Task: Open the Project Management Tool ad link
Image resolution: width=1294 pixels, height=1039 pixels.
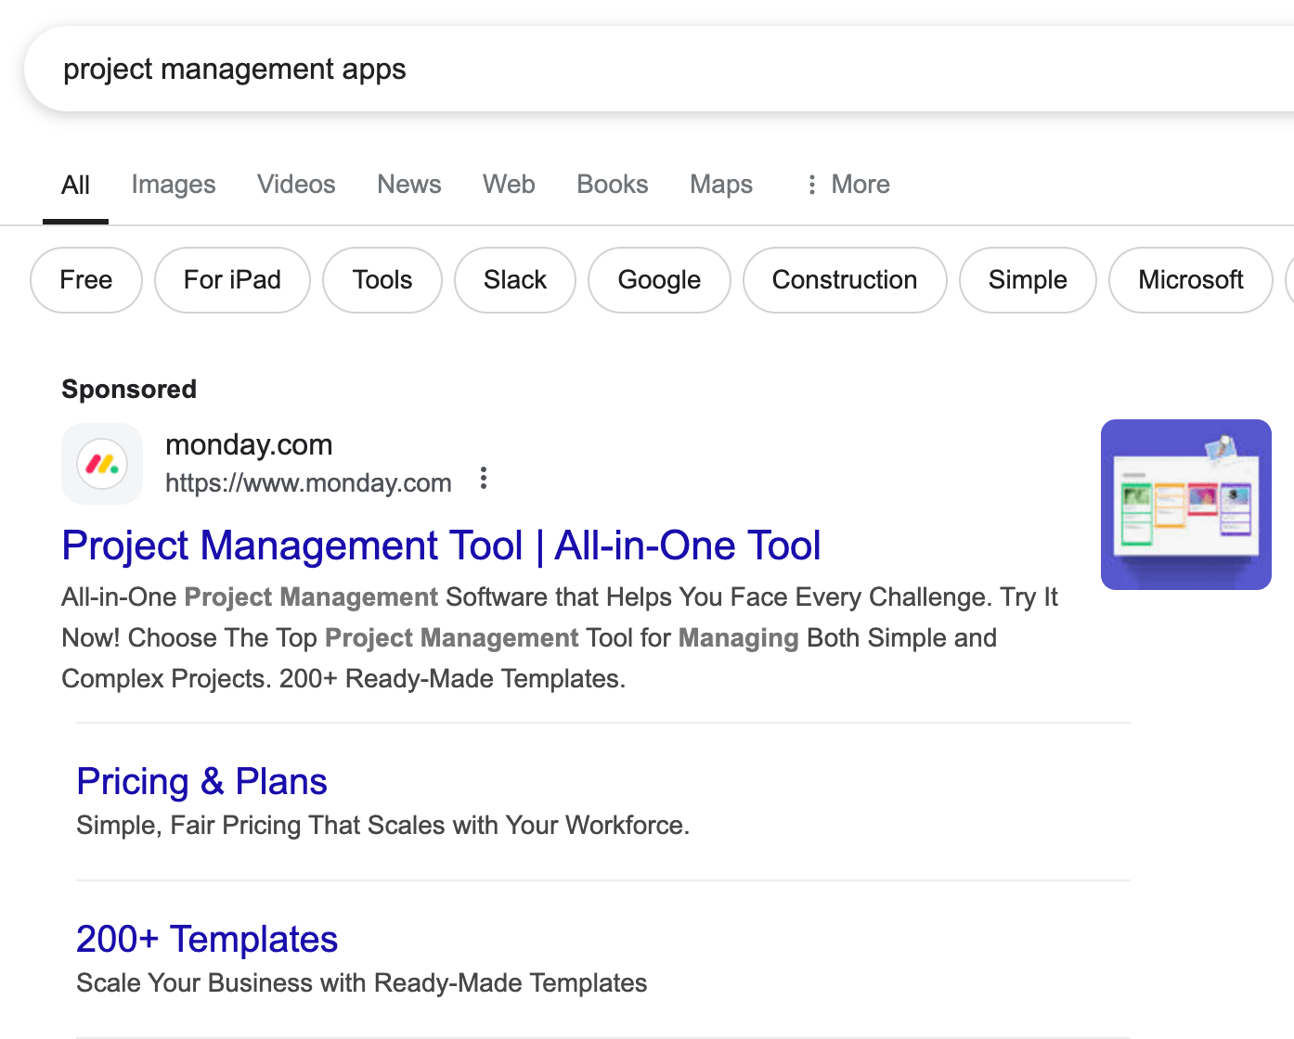Action: [x=441, y=545]
